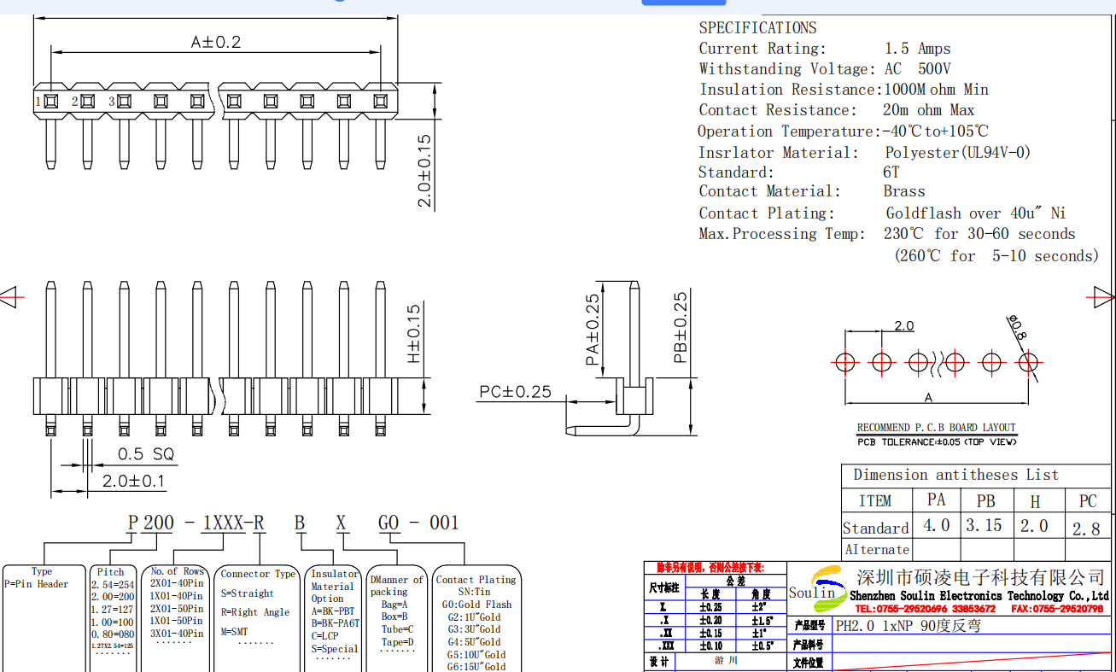This screenshot has height=672, width=1116.
Task: Select the Current Rating 1.5 Amps line
Action: 824,49
